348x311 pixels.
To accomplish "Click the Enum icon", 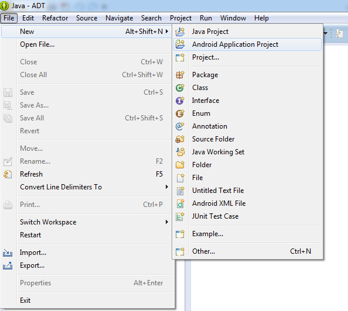I will (180, 113).
